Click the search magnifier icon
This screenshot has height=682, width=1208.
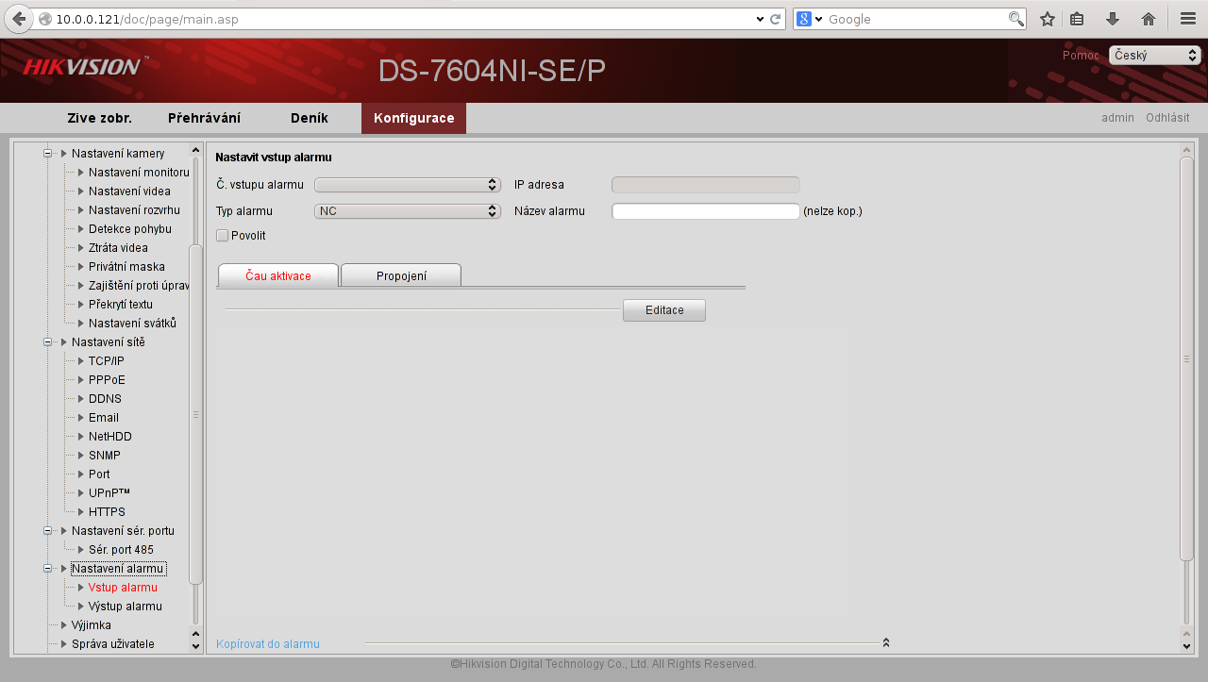click(1015, 19)
